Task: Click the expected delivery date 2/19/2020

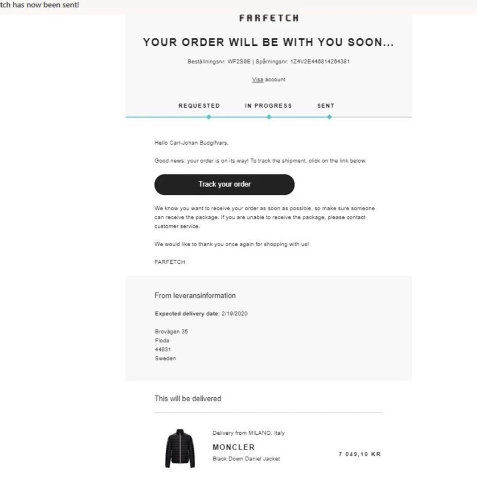Action: click(234, 313)
